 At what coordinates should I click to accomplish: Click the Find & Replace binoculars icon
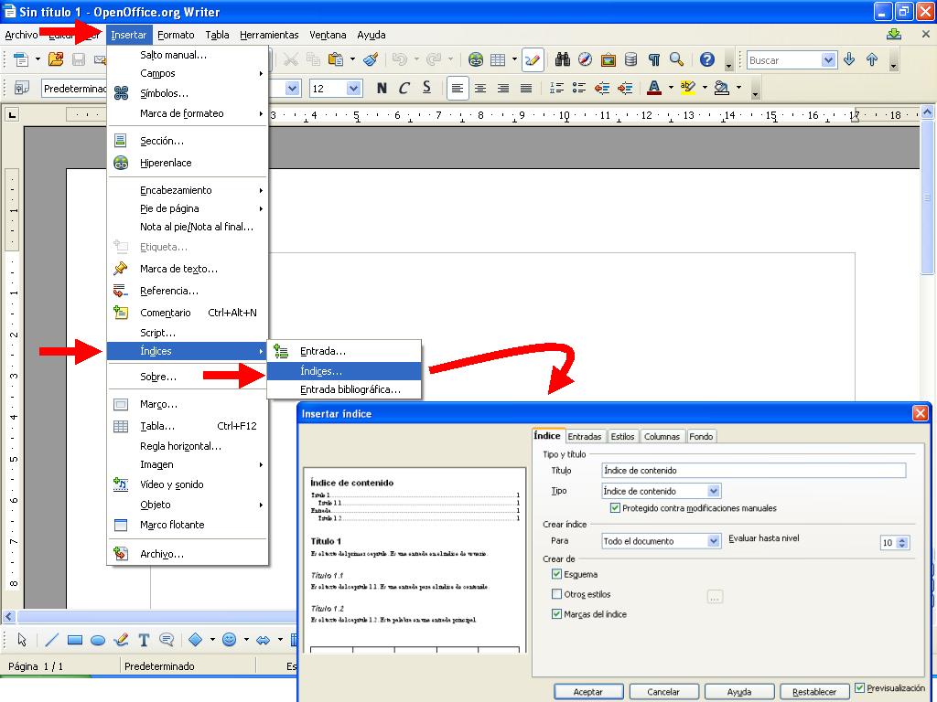[x=563, y=59]
